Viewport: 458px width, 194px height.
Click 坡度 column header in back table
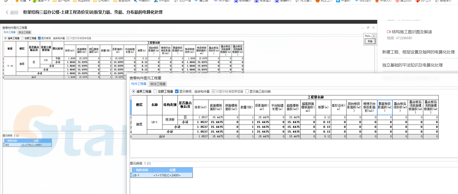(10, 49)
